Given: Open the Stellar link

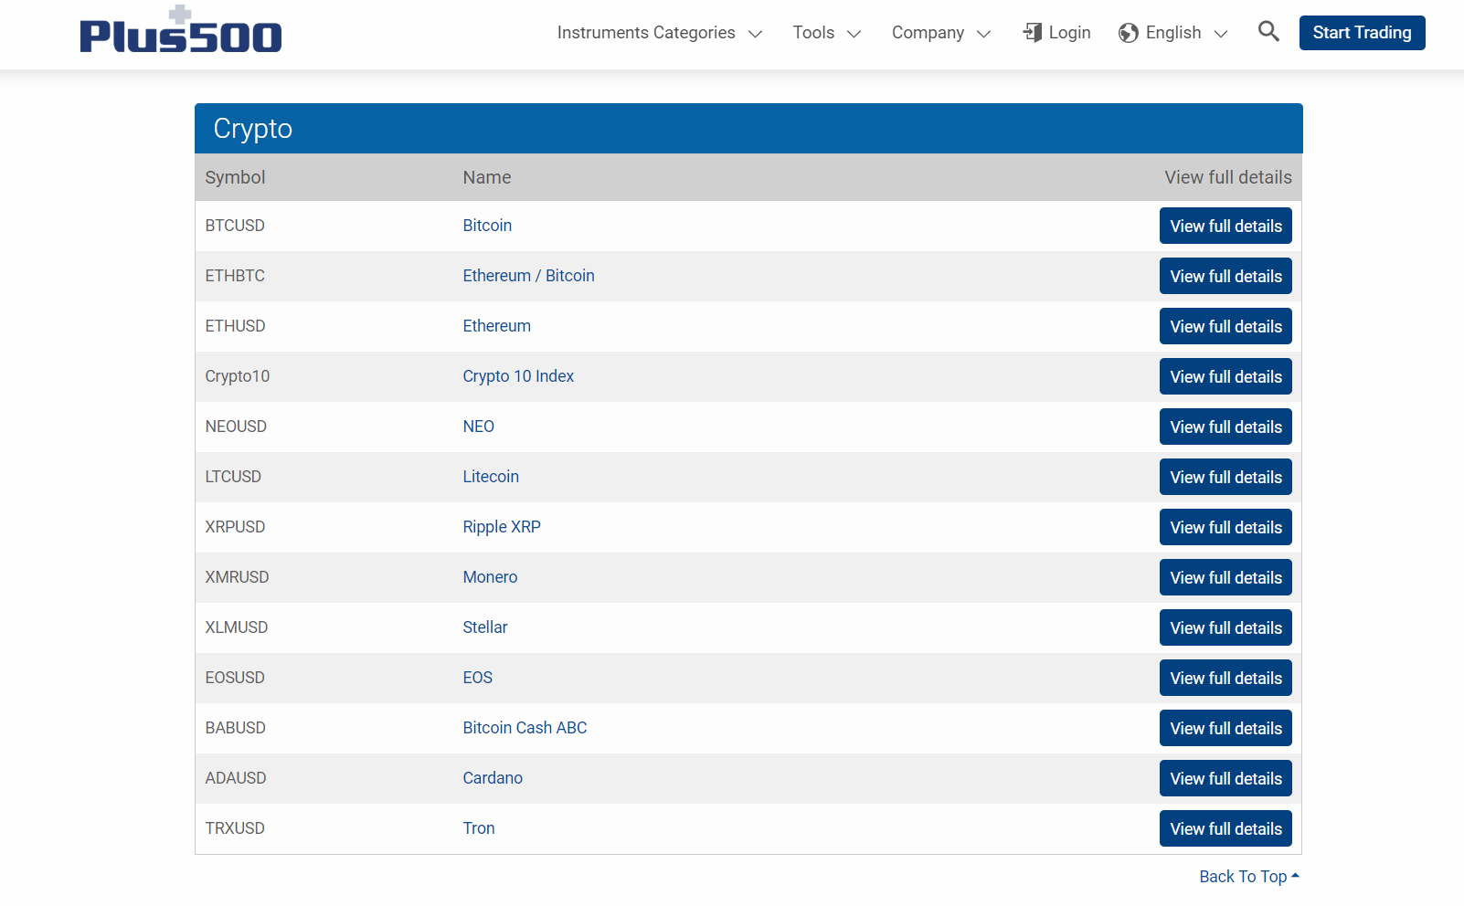Looking at the screenshot, I should (x=485, y=627).
